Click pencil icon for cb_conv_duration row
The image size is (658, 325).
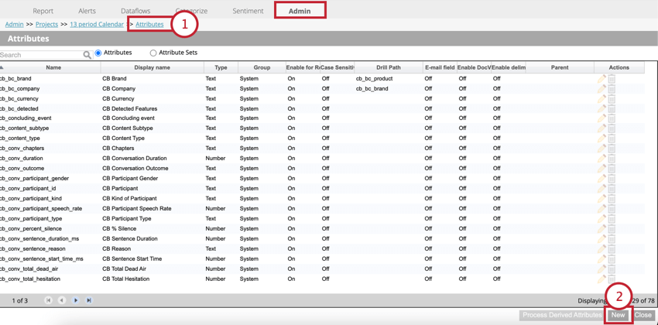coord(601,159)
